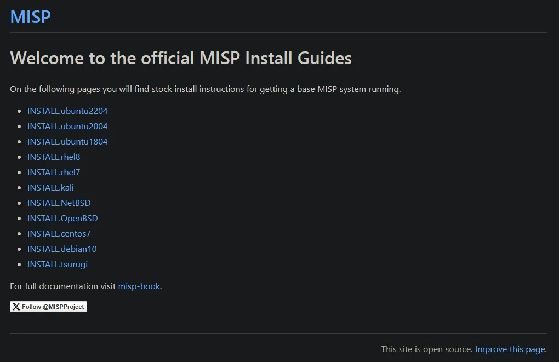Viewport: 559px width, 362px height.
Task: Open the INSTALL.ubuntu2204 guide
Action: pos(67,111)
